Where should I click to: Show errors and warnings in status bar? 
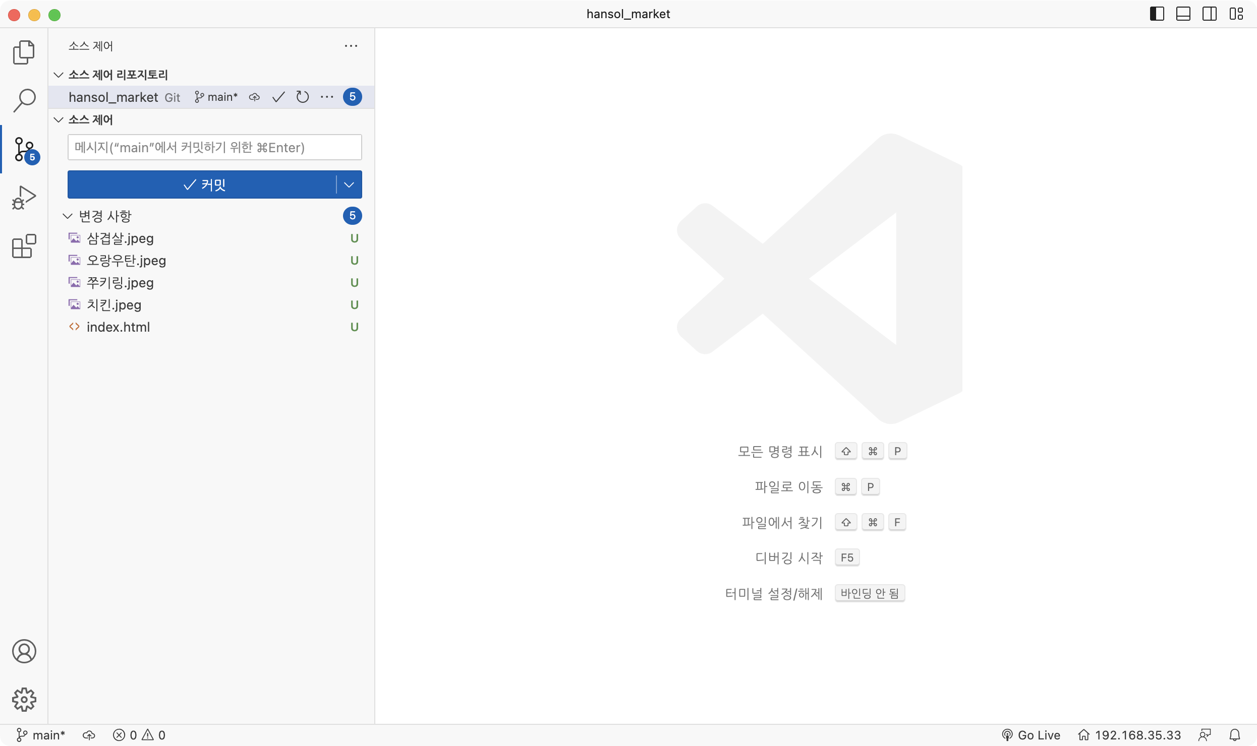pyautogui.click(x=139, y=735)
